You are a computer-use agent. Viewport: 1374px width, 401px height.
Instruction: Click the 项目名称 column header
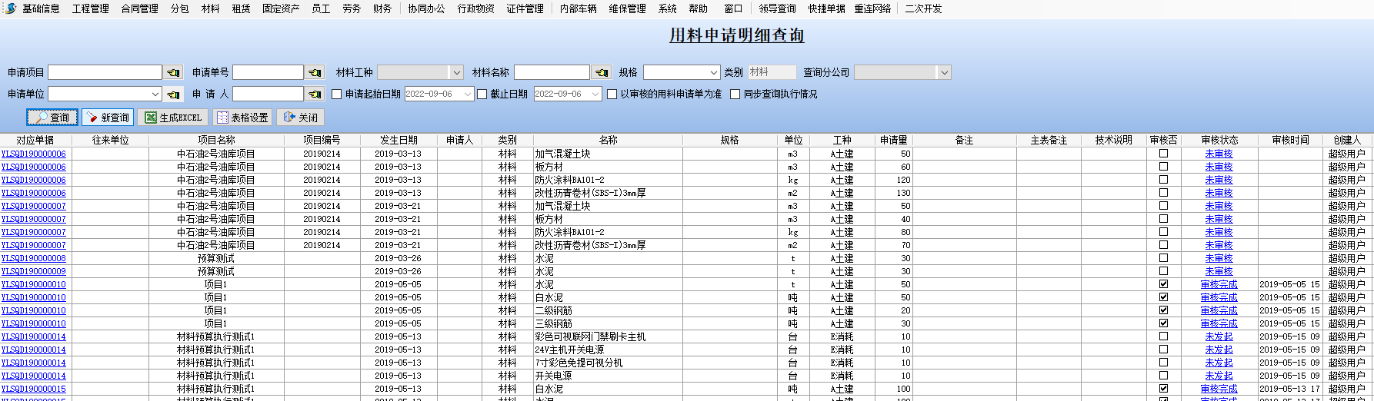(216, 140)
